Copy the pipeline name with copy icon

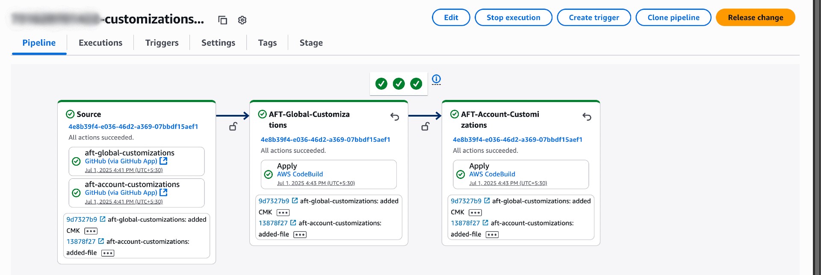point(222,20)
